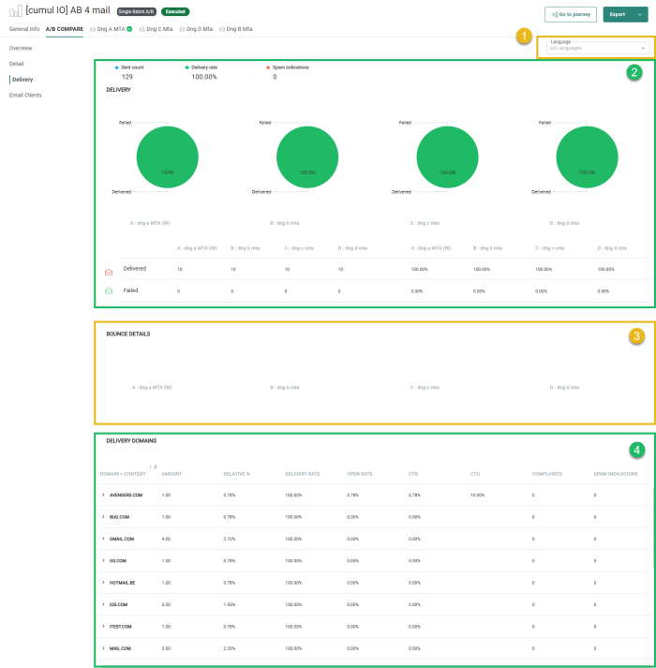The width and height of the screenshot is (656, 668).
Task: Click the Export button's dropdown arrow
Action: click(x=639, y=14)
